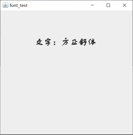
Task: Click the character 文 in the label
Action: [40, 42]
